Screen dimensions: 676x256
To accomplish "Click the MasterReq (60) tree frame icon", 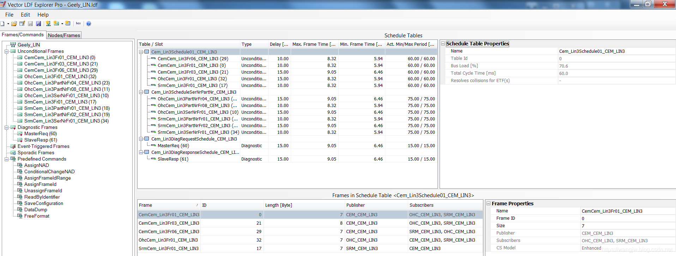I will tap(20, 133).
